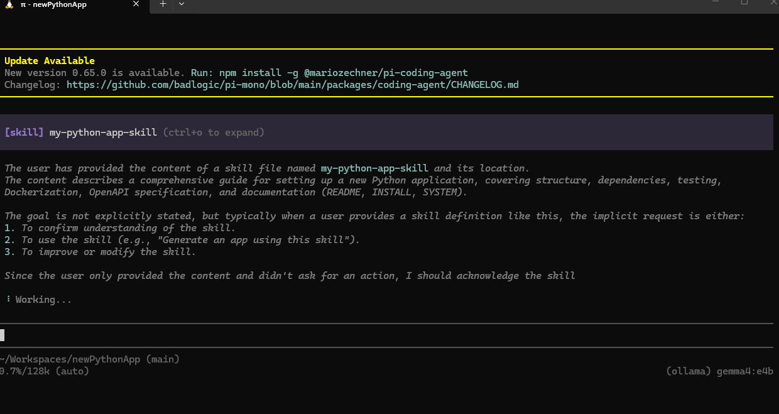
Task: Click the Linux penguin icon in the tab
Action: (9, 4)
